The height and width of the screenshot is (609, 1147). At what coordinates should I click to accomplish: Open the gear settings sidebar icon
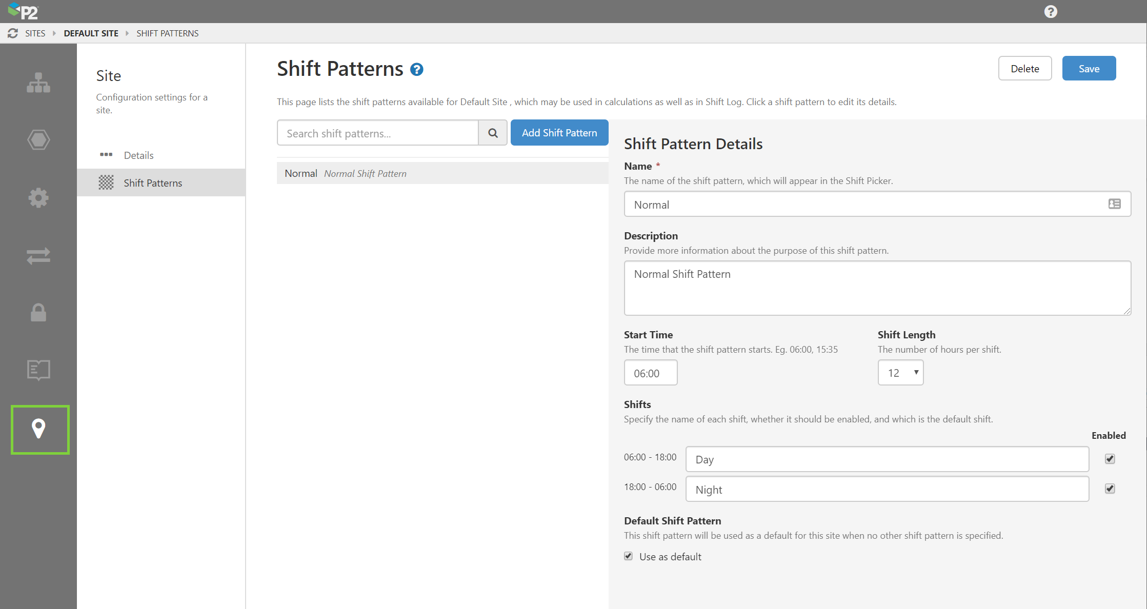coord(38,197)
